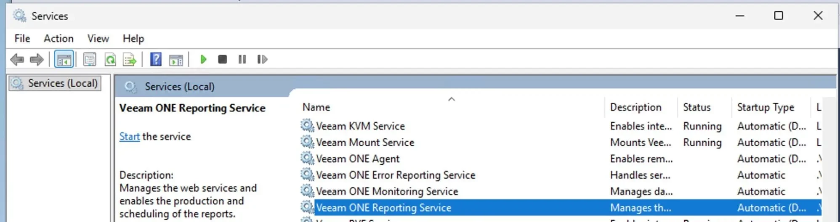Click 'Manages th...' description cell
840x222 pixels.
point(641,208)
